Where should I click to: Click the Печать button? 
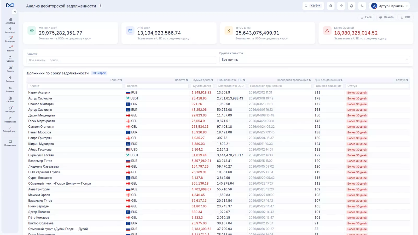pos(386,17)
